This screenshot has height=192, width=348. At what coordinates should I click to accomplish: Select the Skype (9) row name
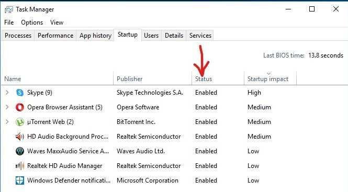tap(40, 93)
